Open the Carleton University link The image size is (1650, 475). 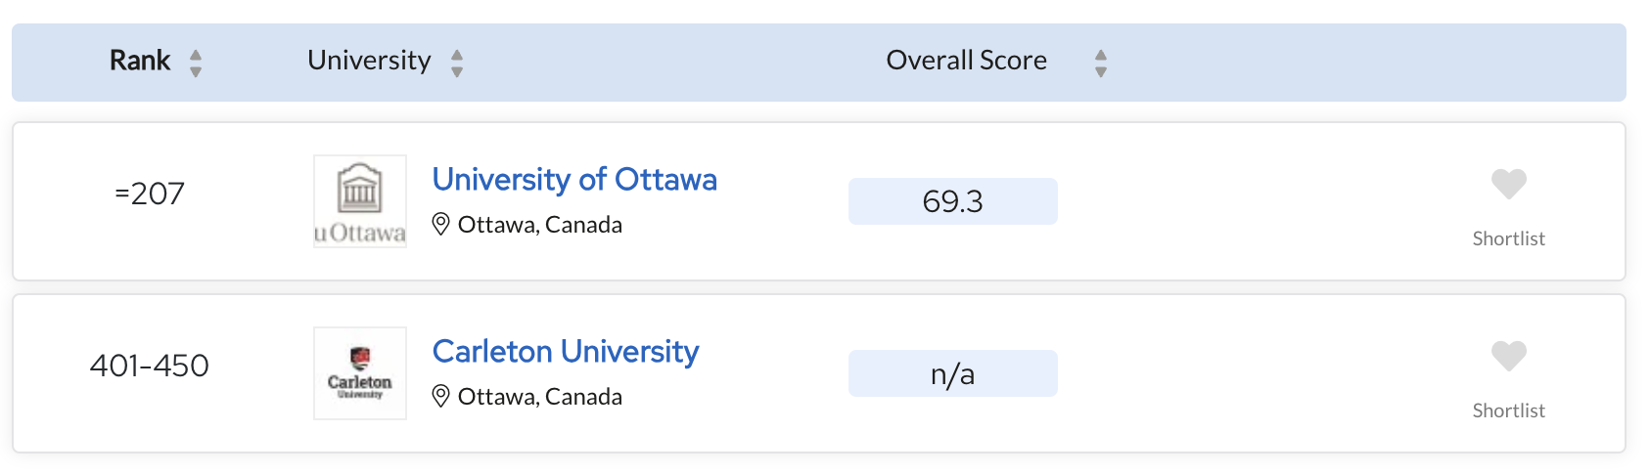[566, 352]
